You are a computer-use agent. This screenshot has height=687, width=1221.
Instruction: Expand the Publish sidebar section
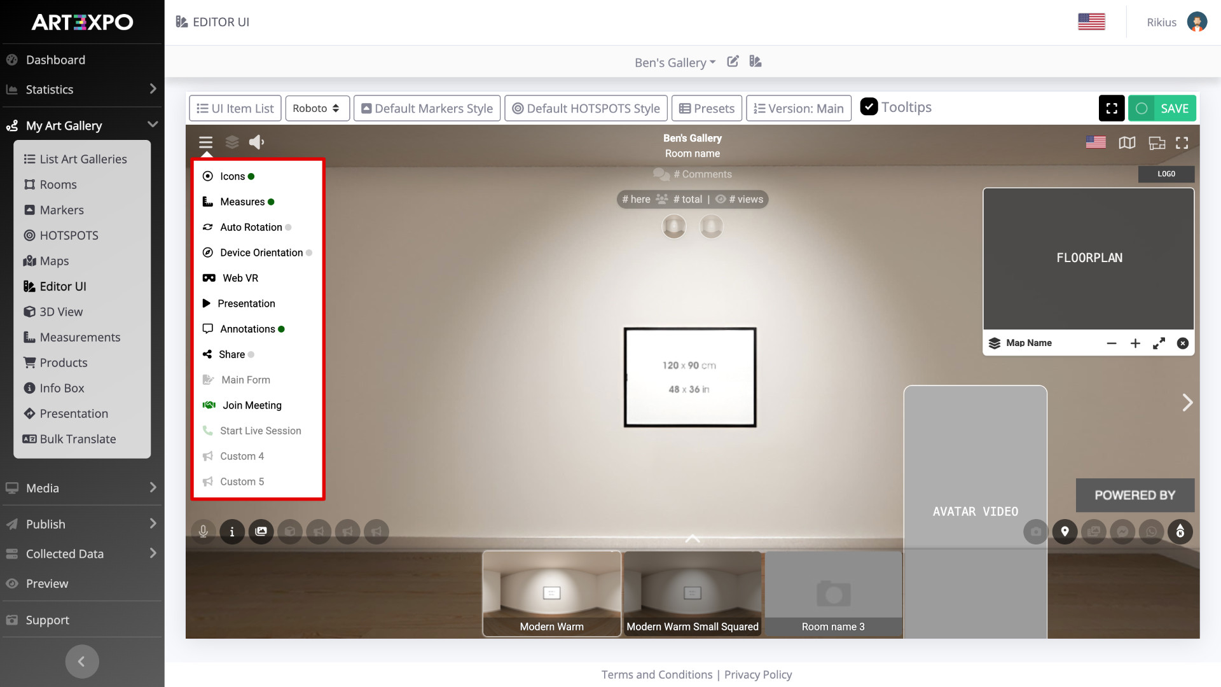[x=82, y=524]
